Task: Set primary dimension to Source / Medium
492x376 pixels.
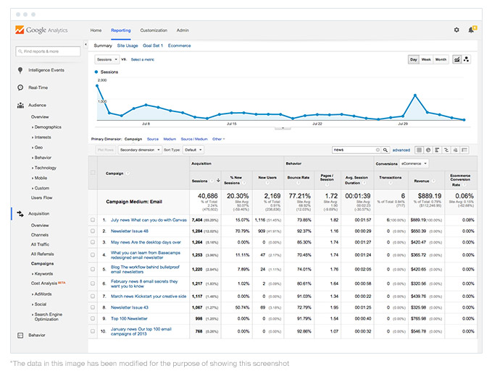Action: tap(194, 139)
